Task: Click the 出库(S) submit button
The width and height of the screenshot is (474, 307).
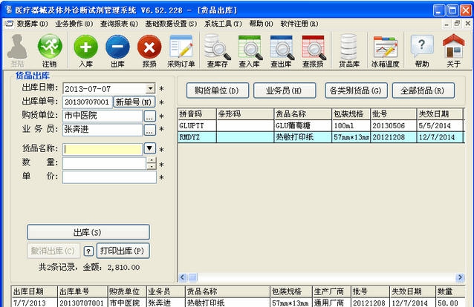Action: point(88,232)
